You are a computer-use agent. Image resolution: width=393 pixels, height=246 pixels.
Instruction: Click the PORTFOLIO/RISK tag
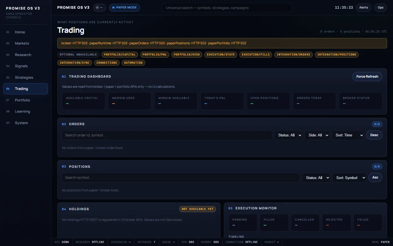187,55
